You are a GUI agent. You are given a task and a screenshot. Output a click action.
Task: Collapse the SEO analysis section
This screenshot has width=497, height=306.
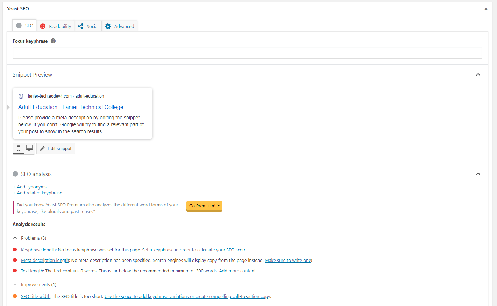click(x=478, y=174)
